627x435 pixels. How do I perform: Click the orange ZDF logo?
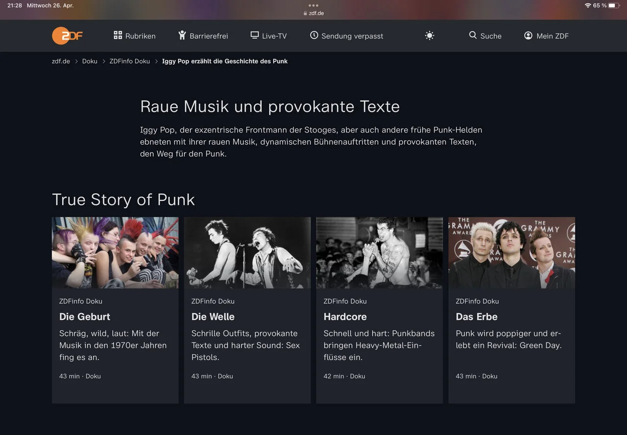click(x=67, y=36)
